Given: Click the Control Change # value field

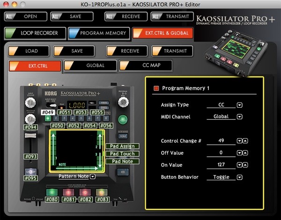Looking at the screenshot, I should 221,141.
